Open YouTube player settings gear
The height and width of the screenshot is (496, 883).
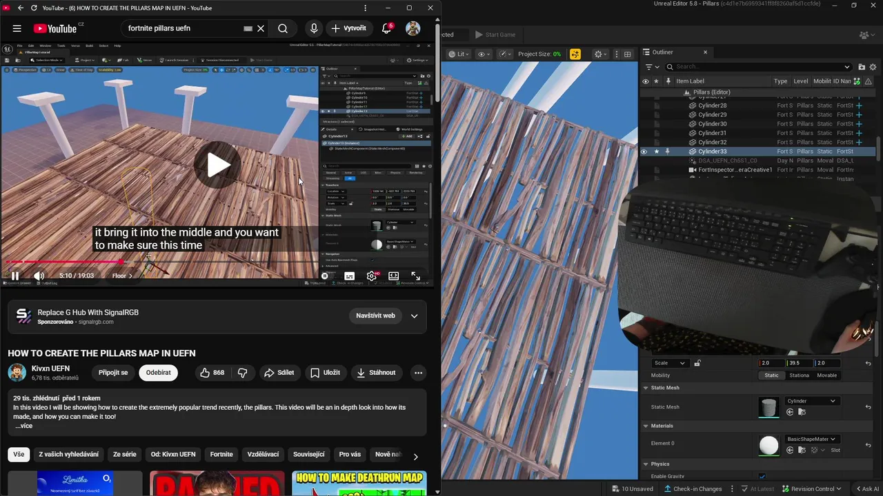click(372, 276)
